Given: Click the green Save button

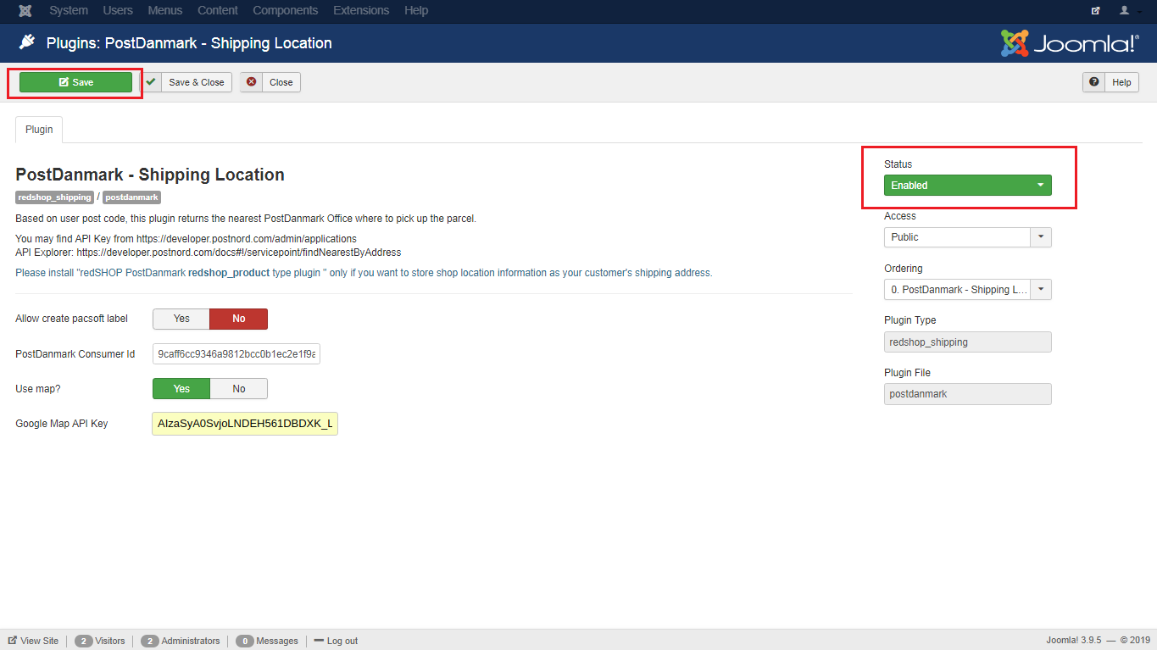Looking at the screenshot, I should (x=75, y=82).
